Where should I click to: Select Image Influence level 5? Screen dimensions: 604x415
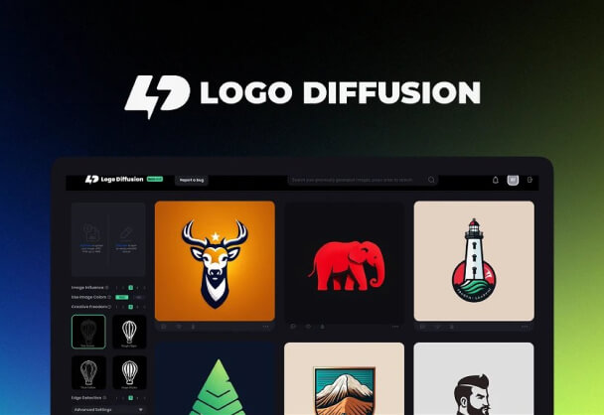click(x=144, y=288)
